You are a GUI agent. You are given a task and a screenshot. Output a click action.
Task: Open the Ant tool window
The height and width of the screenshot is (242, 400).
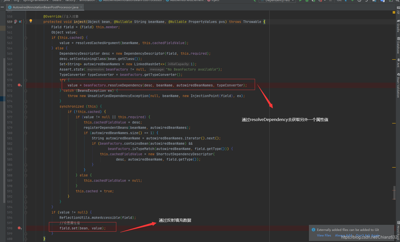click(398, 63)
